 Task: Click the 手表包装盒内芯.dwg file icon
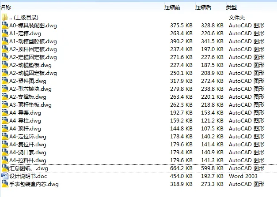(x=5, y=184)
